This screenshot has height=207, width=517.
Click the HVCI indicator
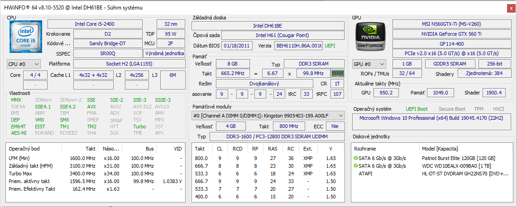tap(498, 109)
